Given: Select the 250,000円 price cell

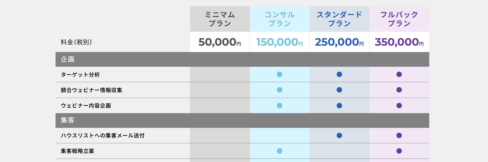Looking at the screenshot, I should pos(340,42).
